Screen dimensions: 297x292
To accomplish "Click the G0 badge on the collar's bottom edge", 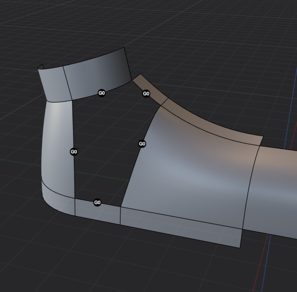I will pos(101,93).
